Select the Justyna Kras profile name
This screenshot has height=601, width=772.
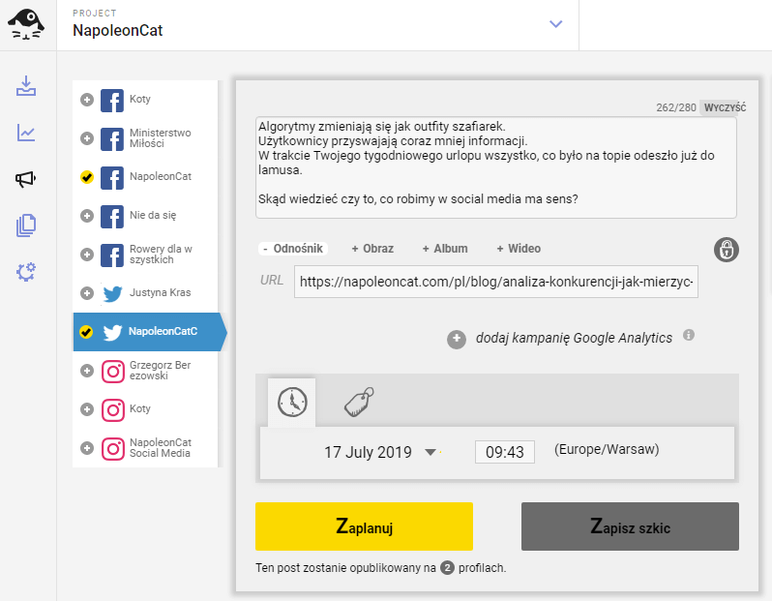tap(160, 292)
